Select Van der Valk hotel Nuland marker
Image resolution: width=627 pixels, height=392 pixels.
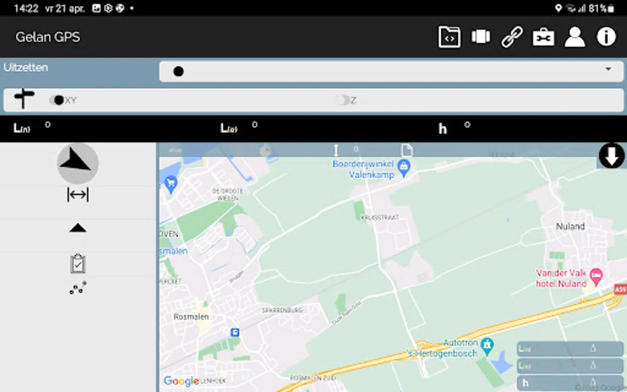coord(596,277)
